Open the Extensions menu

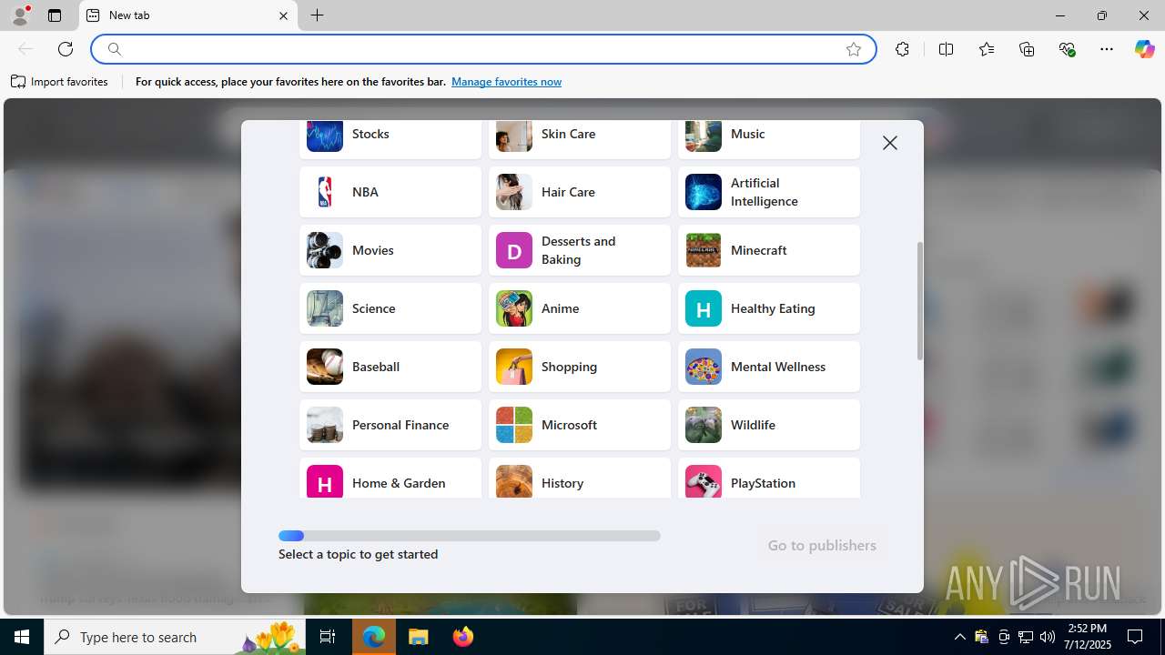(902, 49)
